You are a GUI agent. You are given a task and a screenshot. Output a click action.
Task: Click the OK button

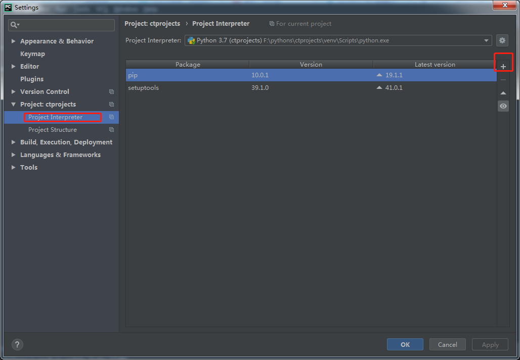pyautogui.click(x=405, y=344)
